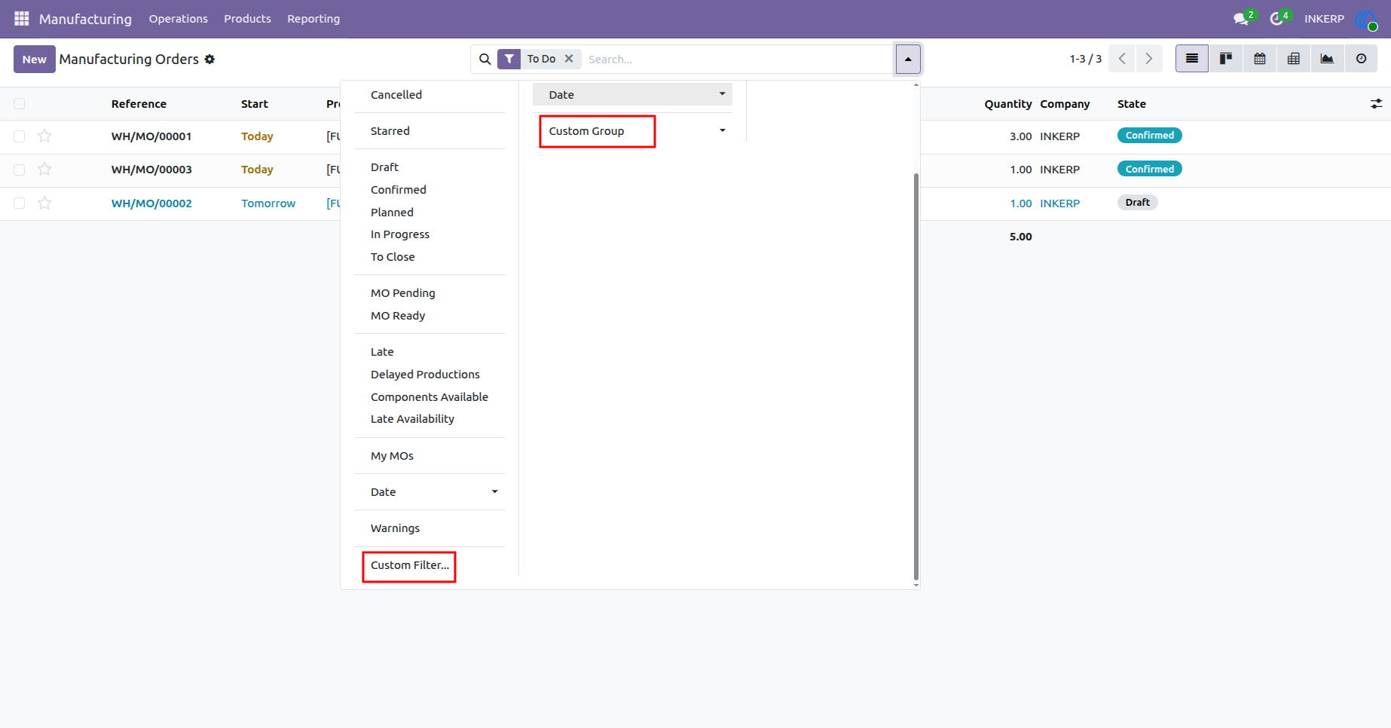Open the apps grid menu icon
The height and width of the screenshot is (728, 1391).
21,18
